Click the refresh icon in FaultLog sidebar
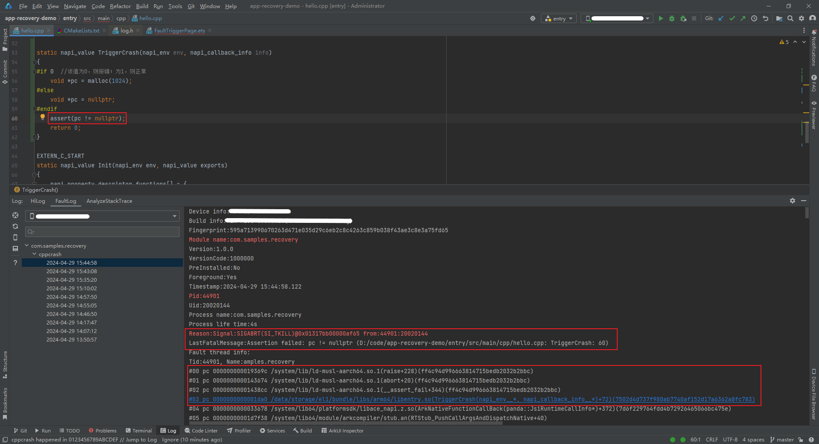819x444 pixels. [15, 226]
